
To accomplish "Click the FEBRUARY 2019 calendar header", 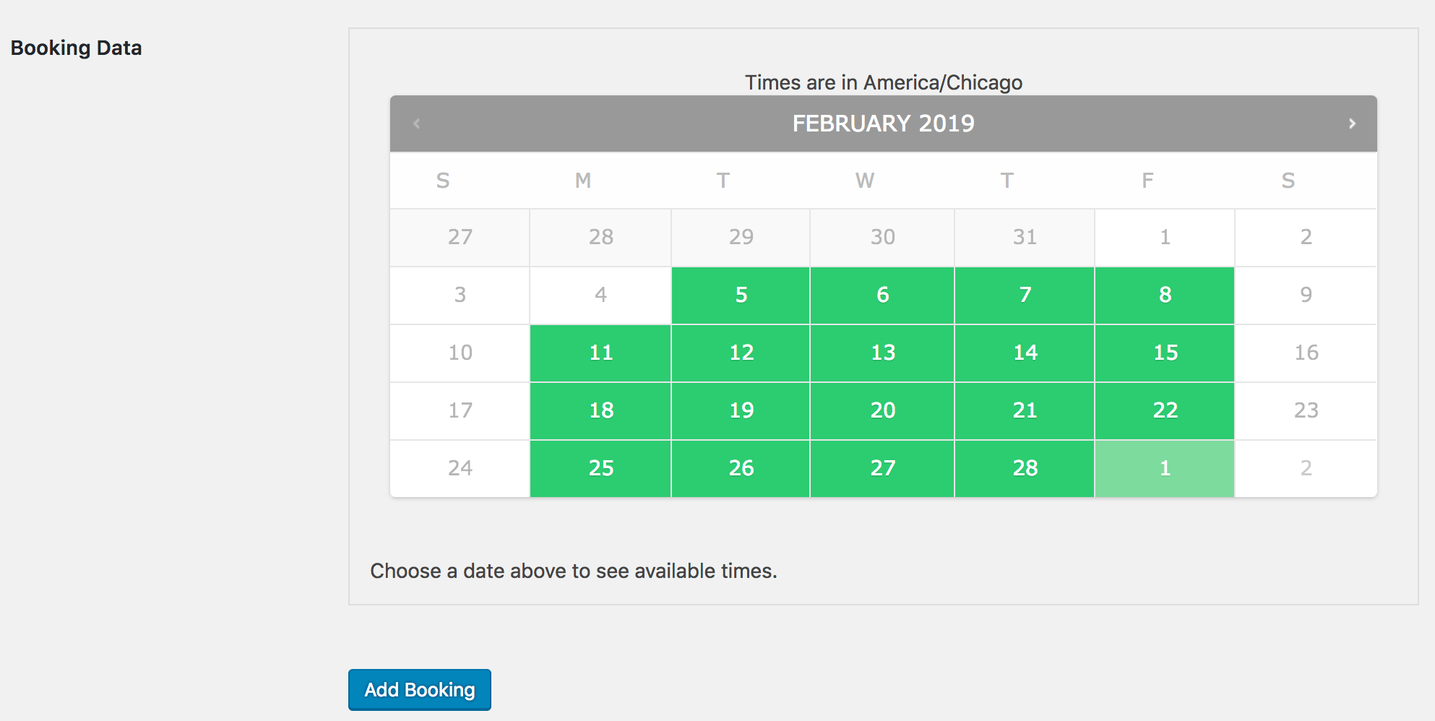I will pos(883,124).
